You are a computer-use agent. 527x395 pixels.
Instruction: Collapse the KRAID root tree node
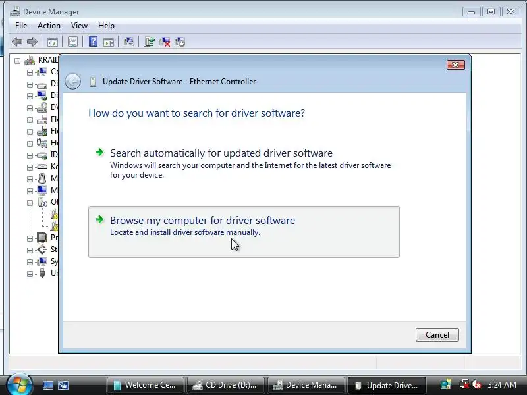pyautogui.click(x=18, y=61)
